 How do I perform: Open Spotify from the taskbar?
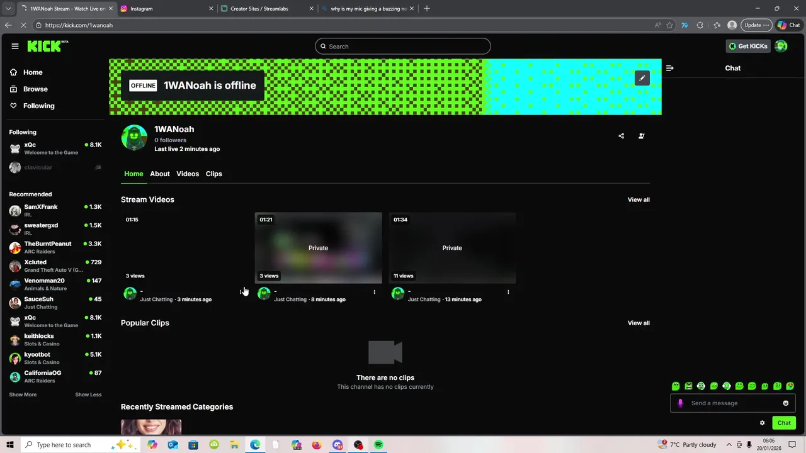pyautogui.click(x=378, y=445)
